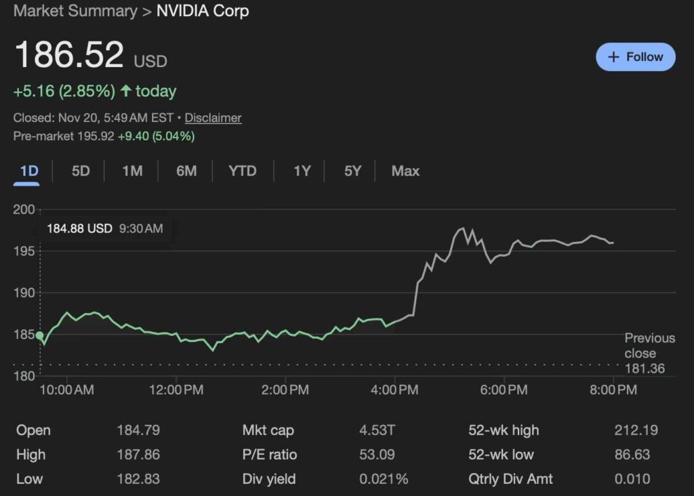The image size is (694, 496).
Task: Select the YTD time range
Action: [x=242, y=171]
